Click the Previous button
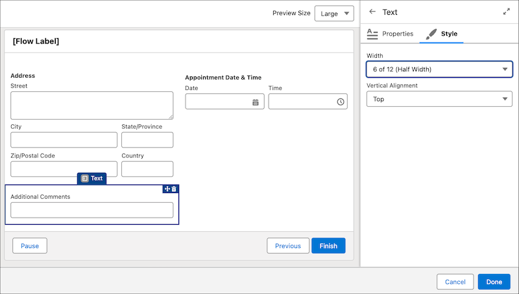Image resolution: width=519 pixels, height=294 pixels. point(288,246)
